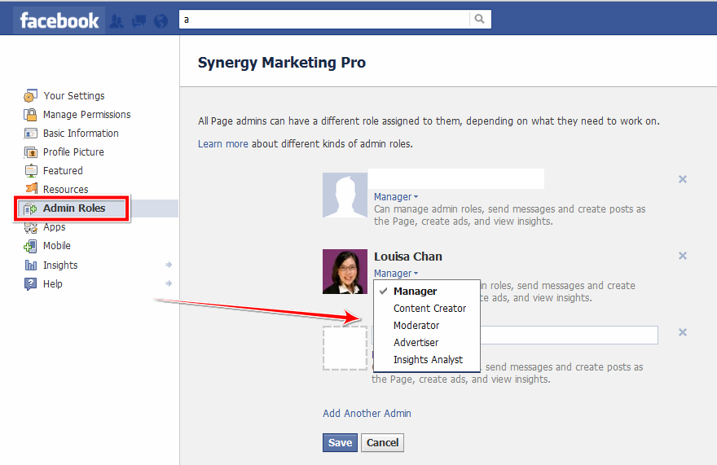Click Add Another Admin

tap(367, 414)
